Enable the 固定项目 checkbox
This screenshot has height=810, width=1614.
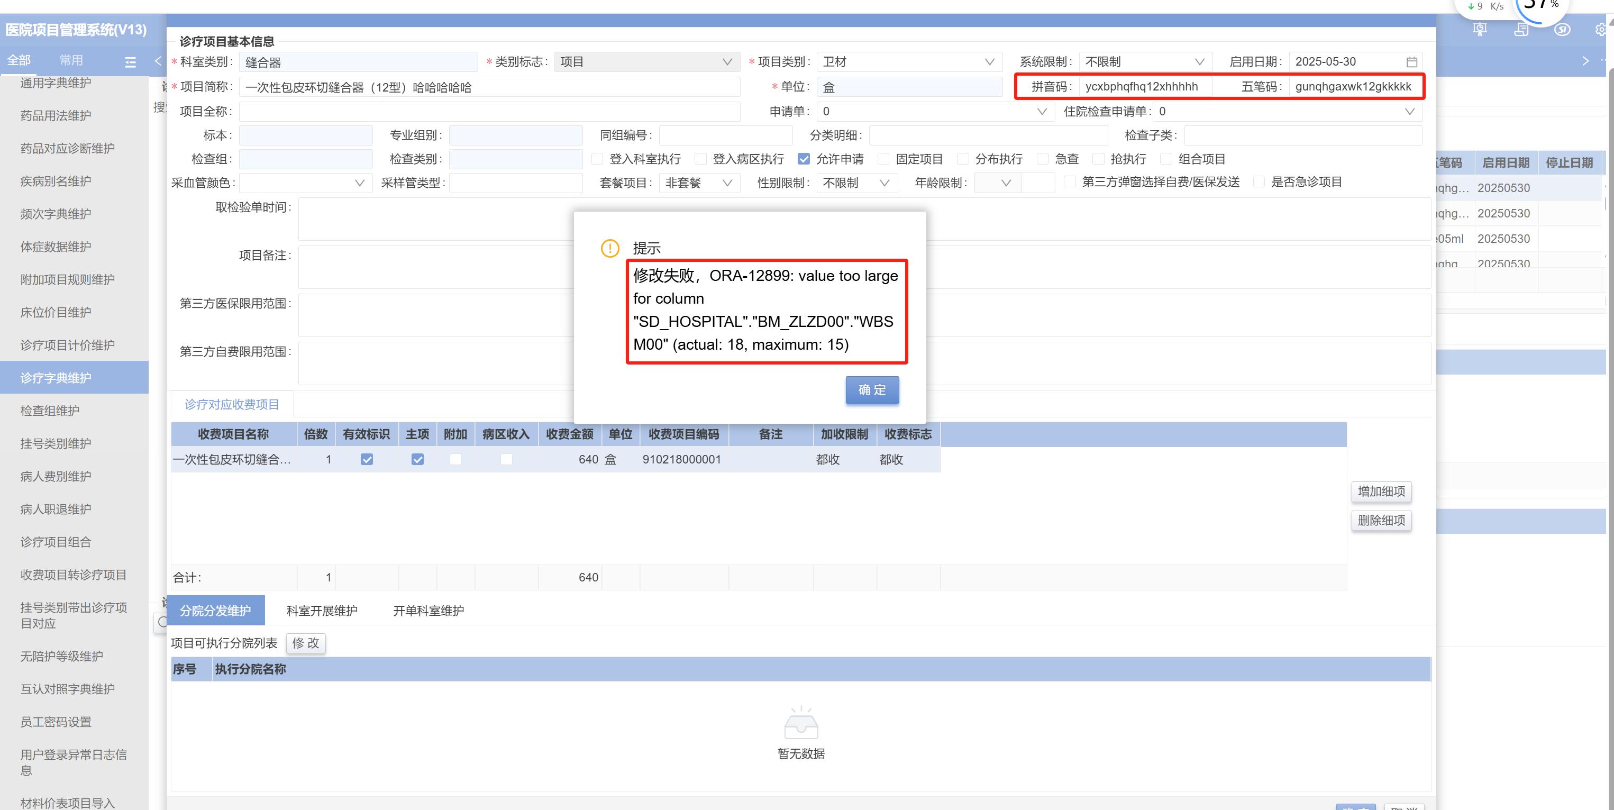[883, 159]
